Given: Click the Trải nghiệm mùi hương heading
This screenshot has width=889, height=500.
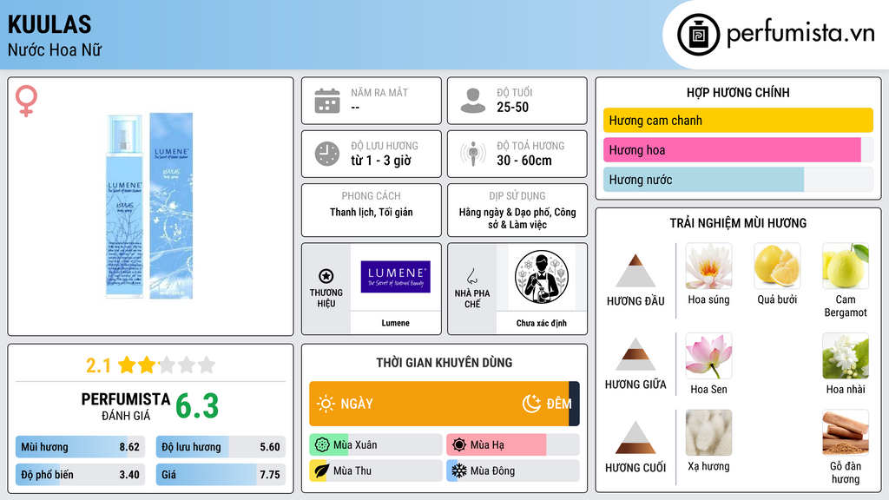Looking at the screenshot, I should 738,223.
